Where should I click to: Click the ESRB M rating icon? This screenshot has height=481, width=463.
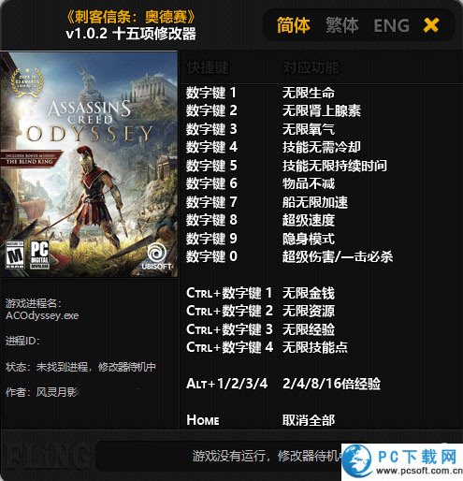coord(15,255)
